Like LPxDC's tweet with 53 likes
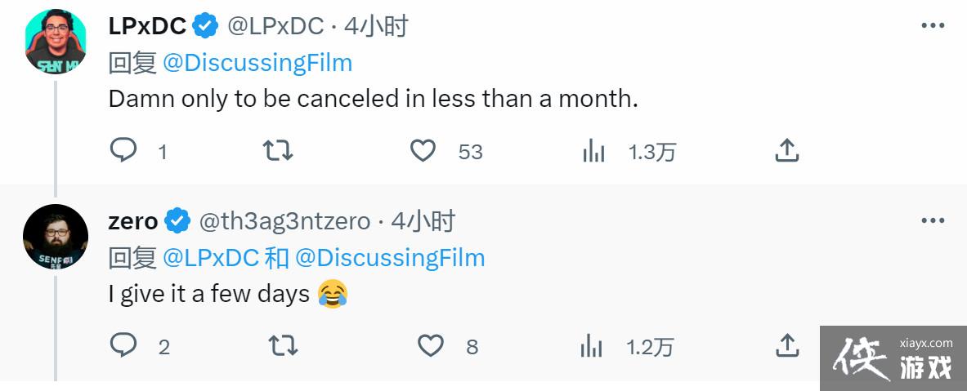This screenshot has height=391, width=967. [x=423, y=150]
